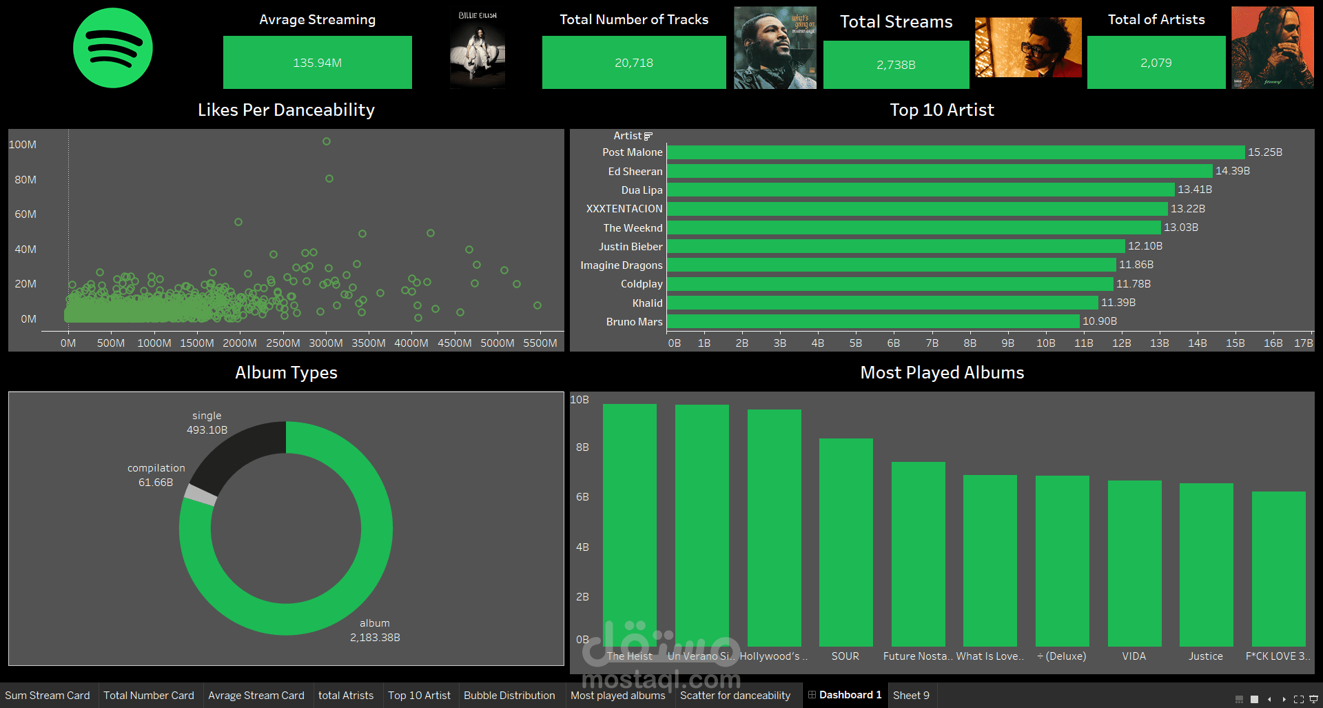The image size is (1323, 708).
Task: Click the What's Going On album cover
Action: 775,48
